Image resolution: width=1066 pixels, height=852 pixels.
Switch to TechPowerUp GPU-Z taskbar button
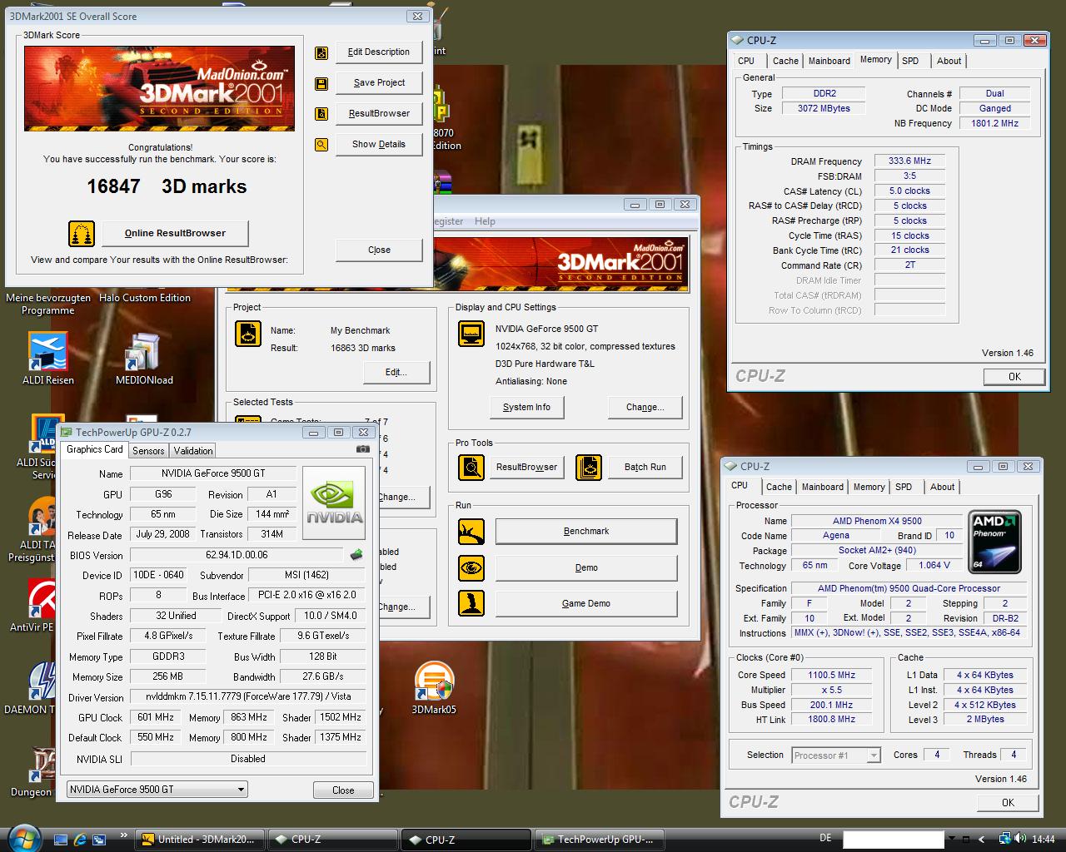(599, 840)
